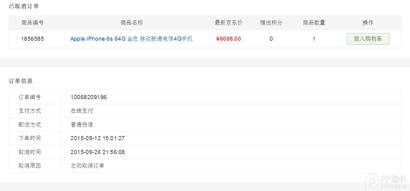The image size is (410, 191).
Task: Click the cancel time 2015-09-26 21:56:08
Action: 98,152
